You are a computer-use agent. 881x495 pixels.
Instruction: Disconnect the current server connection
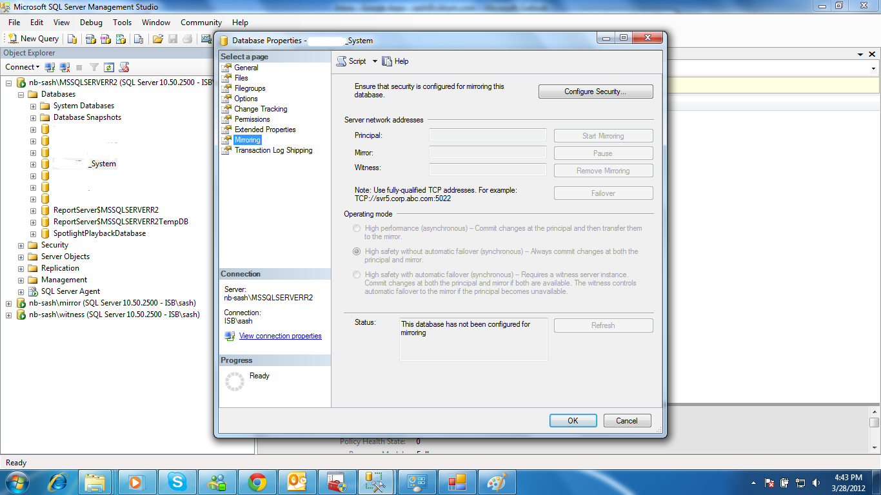(64, 67)
